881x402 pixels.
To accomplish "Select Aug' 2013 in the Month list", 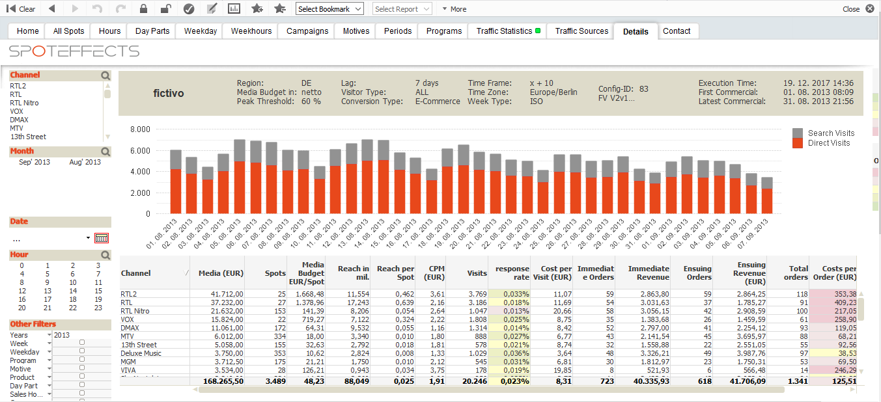I will click(x=85, y=162).
